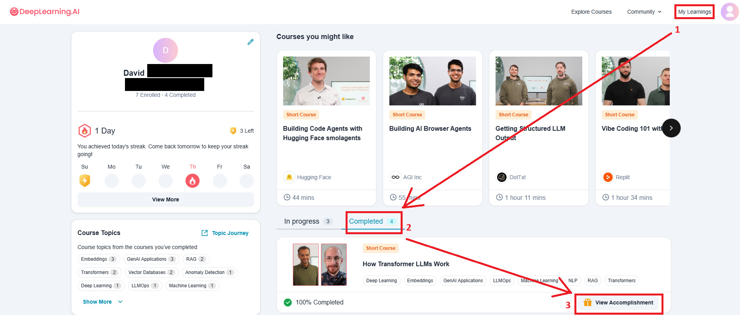Click the '3 Left' streak freeze text
Image resolution: width=740 pixels, height=315 pixels.
[247, 131]
